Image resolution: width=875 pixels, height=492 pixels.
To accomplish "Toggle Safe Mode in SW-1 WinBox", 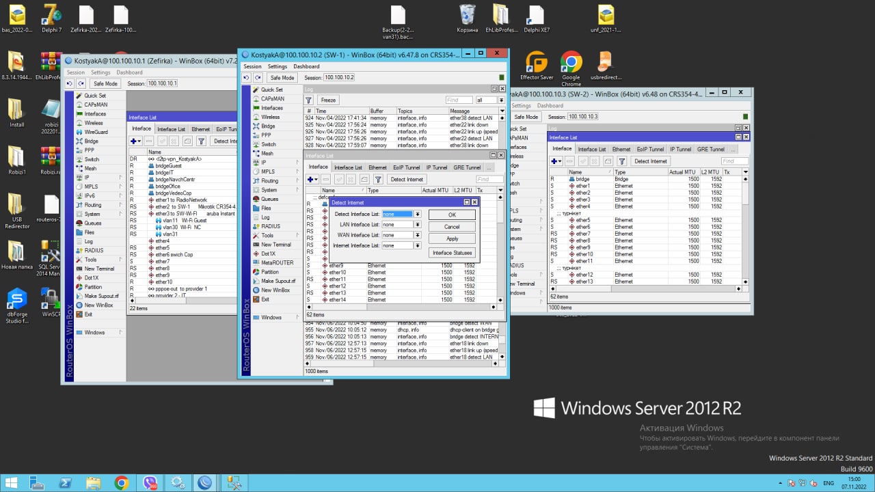I will pyautogui.click(x=282, y=78).
